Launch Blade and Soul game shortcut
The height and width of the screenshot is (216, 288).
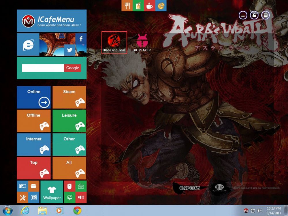point(114,43)
